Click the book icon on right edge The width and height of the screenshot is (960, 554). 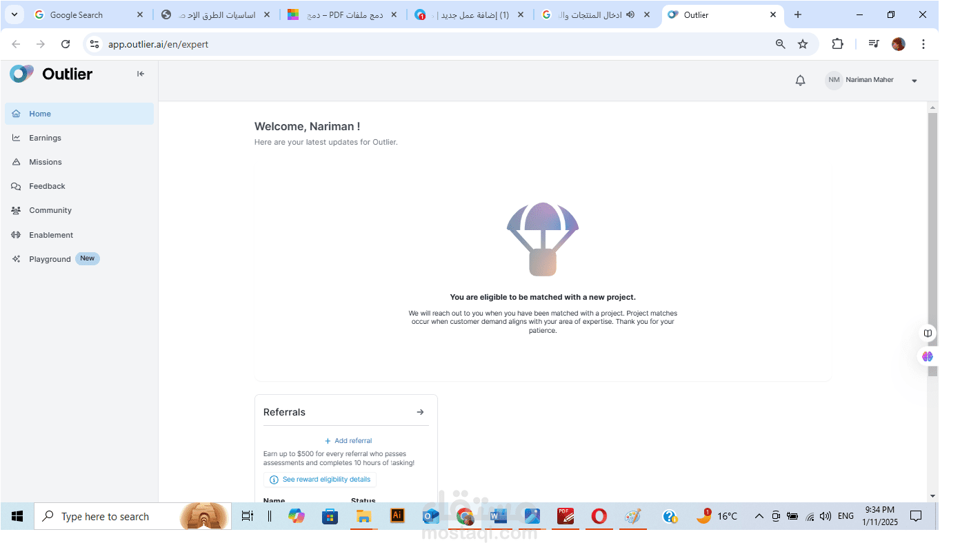pyautogui.click(x=928, y=334)
